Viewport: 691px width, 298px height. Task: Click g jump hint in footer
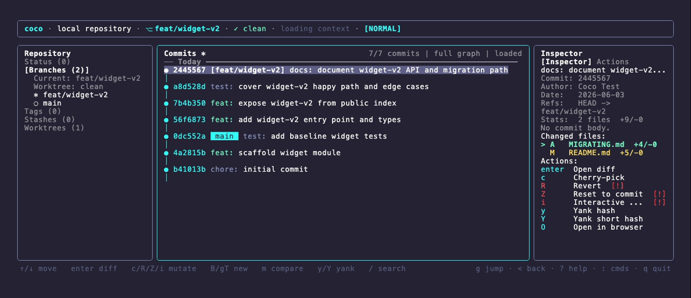tap(490, 269)
